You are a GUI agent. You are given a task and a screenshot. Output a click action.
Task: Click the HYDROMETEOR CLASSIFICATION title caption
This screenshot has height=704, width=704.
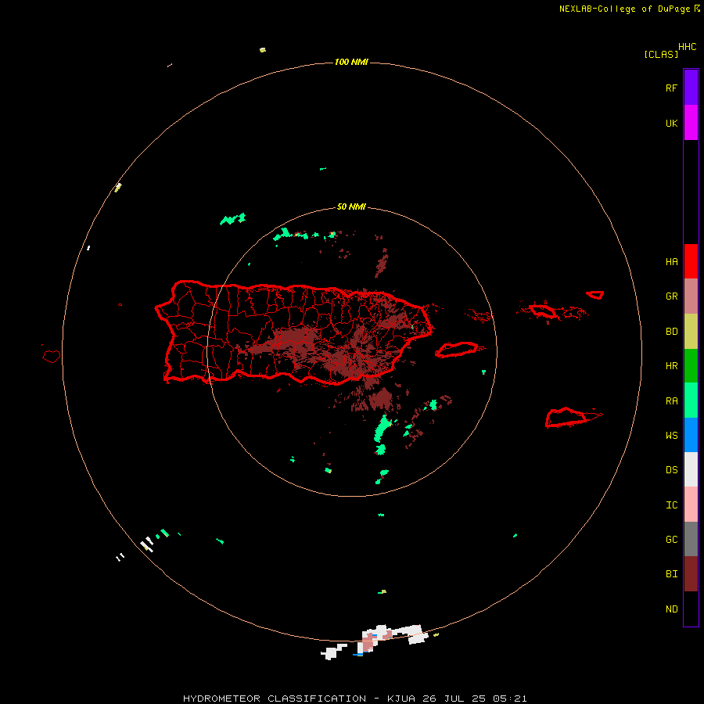(x=354, y=699)
